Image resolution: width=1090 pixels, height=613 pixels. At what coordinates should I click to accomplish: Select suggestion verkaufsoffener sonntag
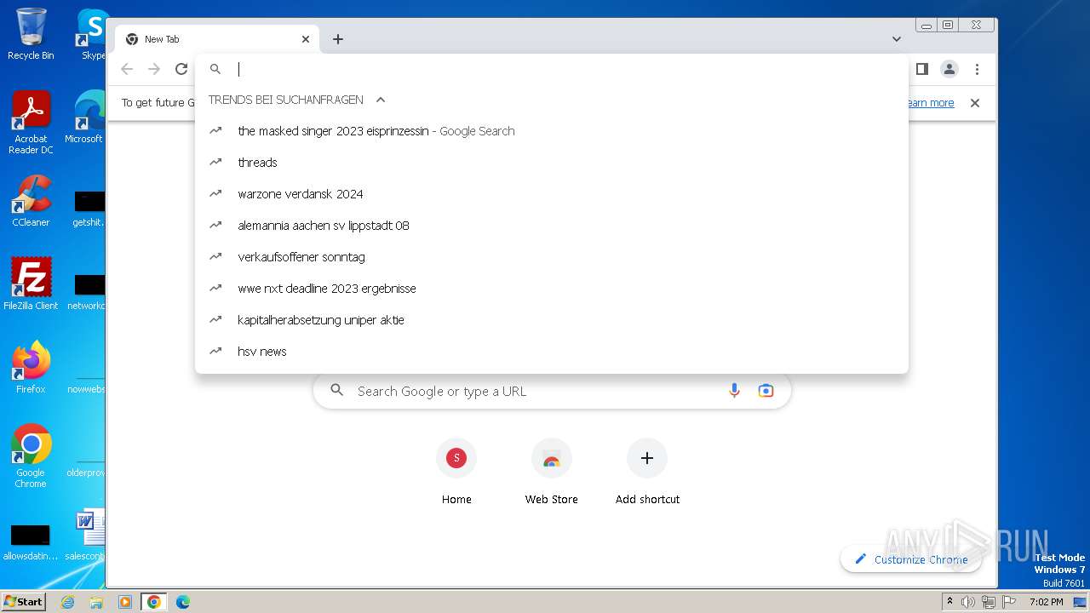552,257
